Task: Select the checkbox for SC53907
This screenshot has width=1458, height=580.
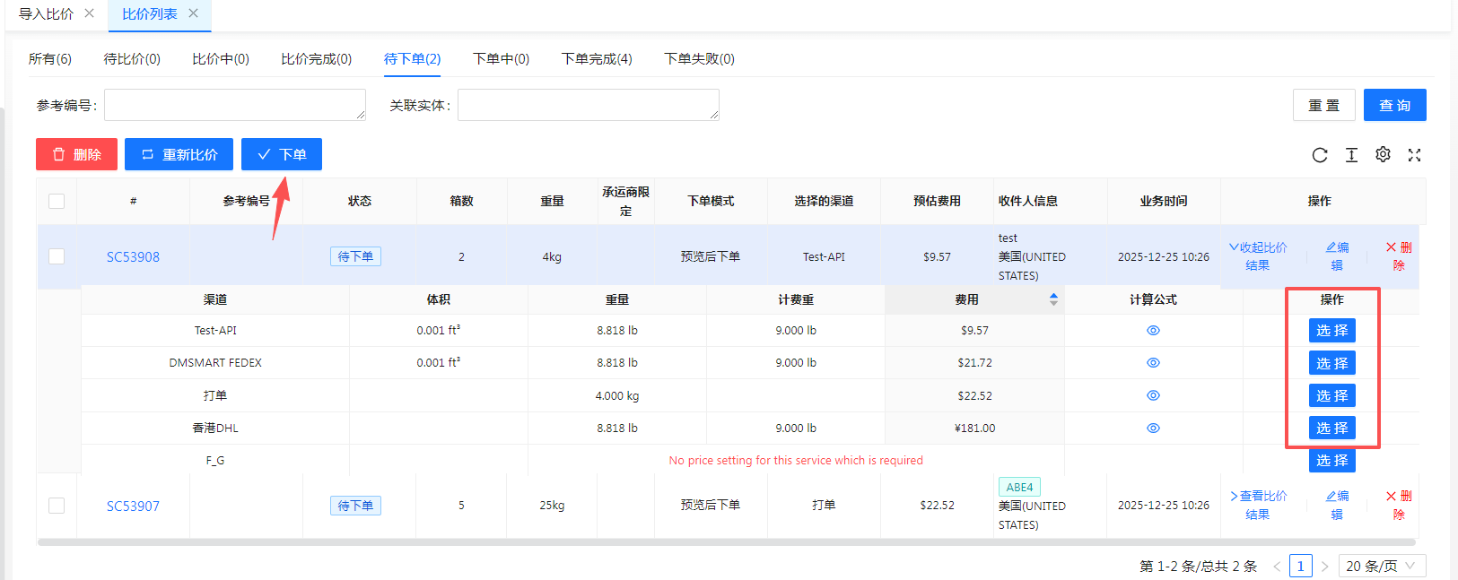Action: coord(57,506)
